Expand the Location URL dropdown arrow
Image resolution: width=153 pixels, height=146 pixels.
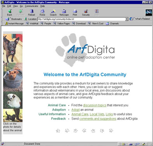[x=127, y=19]
